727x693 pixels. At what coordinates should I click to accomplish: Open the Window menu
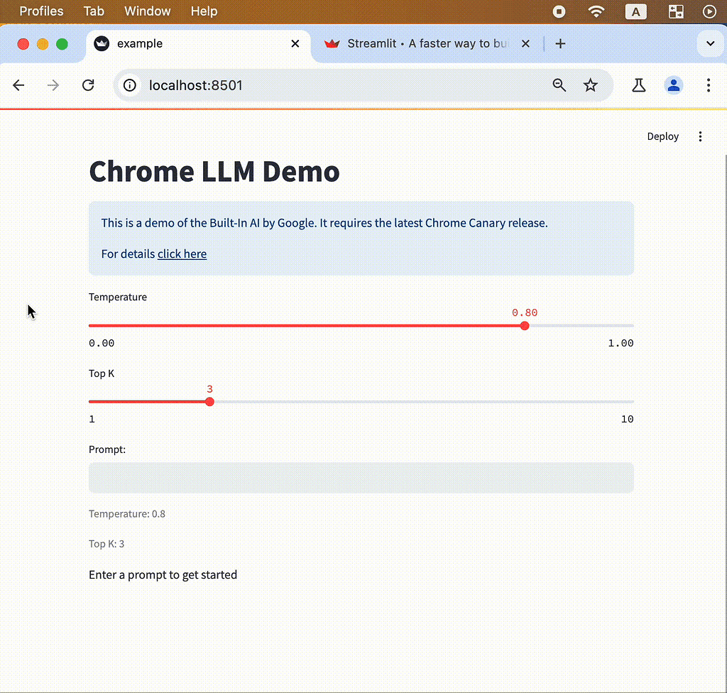point(147,11)
